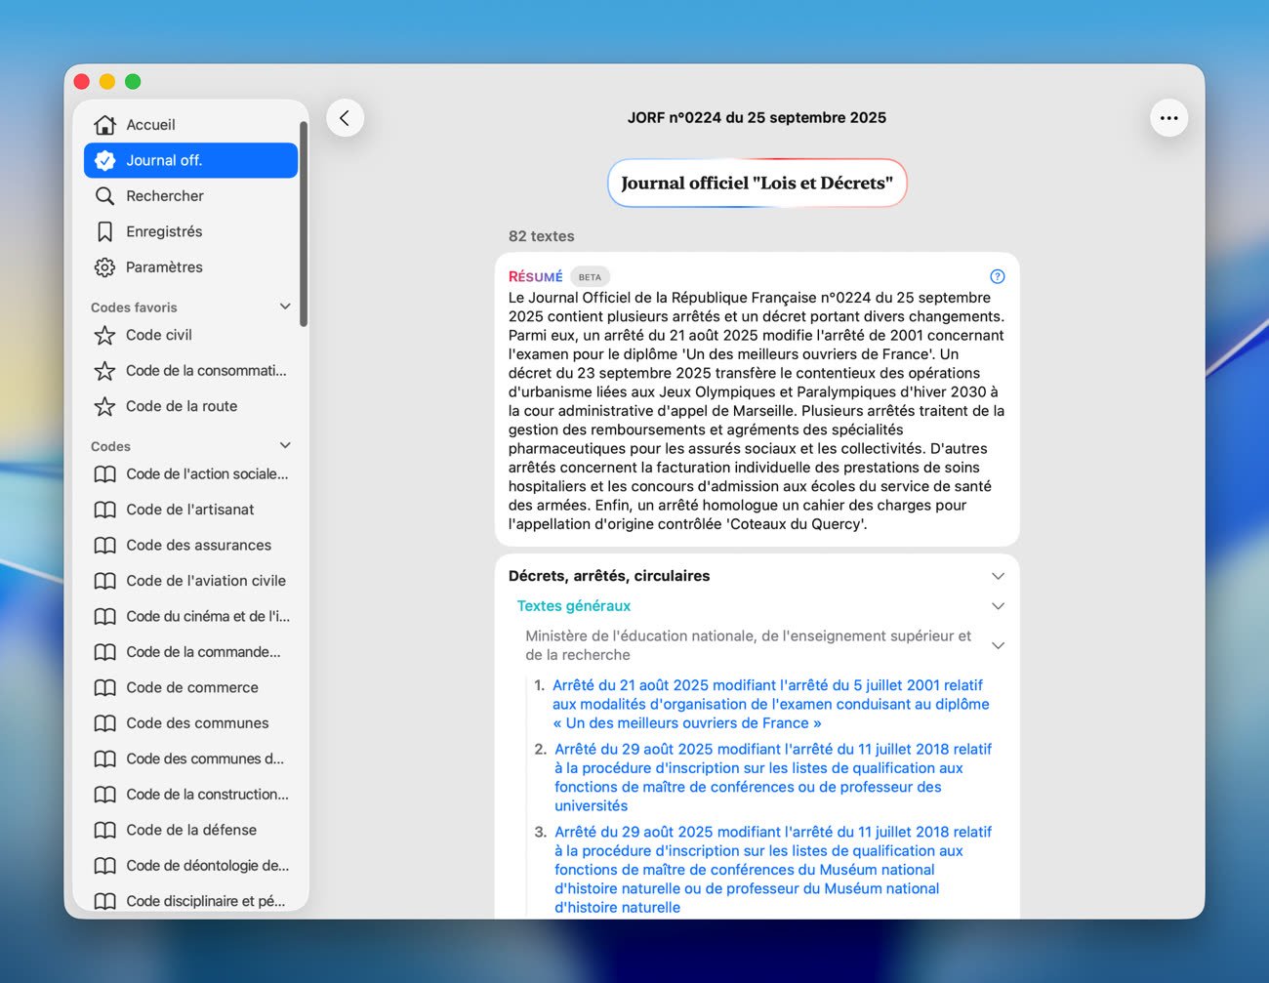
Task: Click the book icon for Code du cinéma
Action: coord(104,617)
